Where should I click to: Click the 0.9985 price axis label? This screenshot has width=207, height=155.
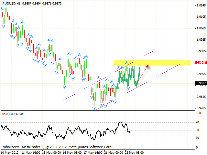point(200,51)
